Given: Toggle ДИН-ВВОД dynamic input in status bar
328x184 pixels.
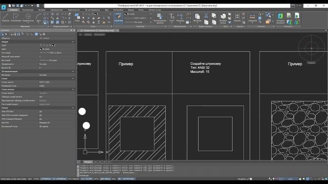Looking at the screenshot, I should coord(105,179).
